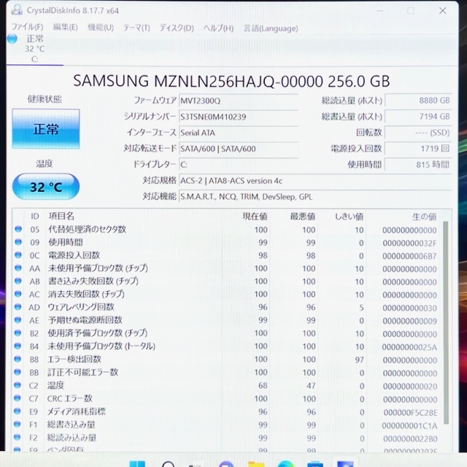Click status circle of row AC

[x=18, y=294]
